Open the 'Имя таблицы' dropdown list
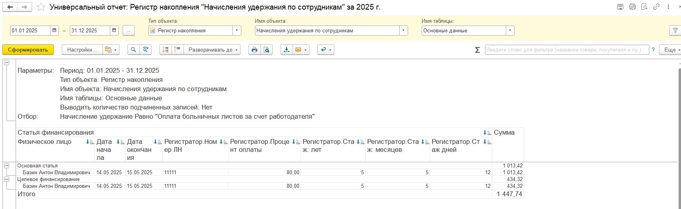This screenshot has height=209, width=681. [x=510, y=30]
